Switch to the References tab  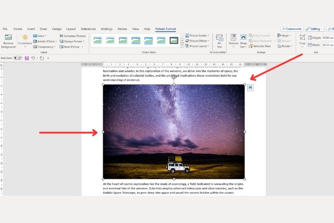click(88, 29)
